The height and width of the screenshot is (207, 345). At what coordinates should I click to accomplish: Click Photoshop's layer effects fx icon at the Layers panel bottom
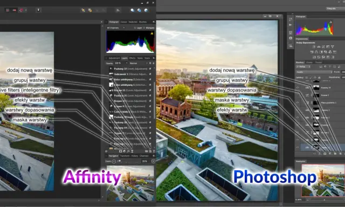pyautogui.click(x=320, y=154)
